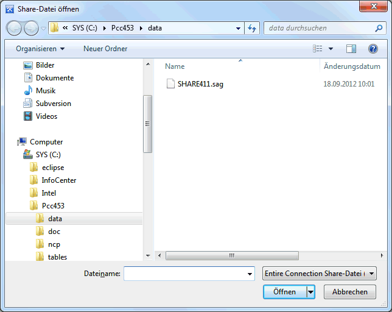Select the Subversion library item
The image size is (392, 312).
(x=53, y=104)
